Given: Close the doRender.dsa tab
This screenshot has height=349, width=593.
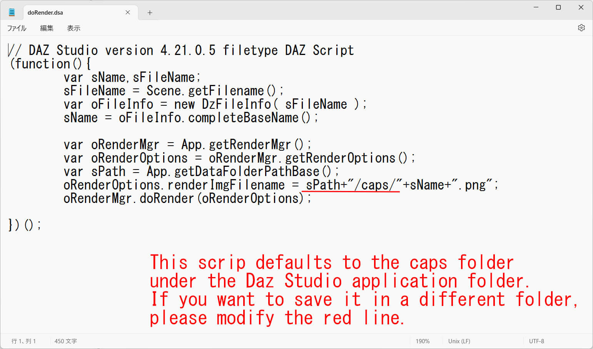Looking at the screenshot, I should click(128, 12).
